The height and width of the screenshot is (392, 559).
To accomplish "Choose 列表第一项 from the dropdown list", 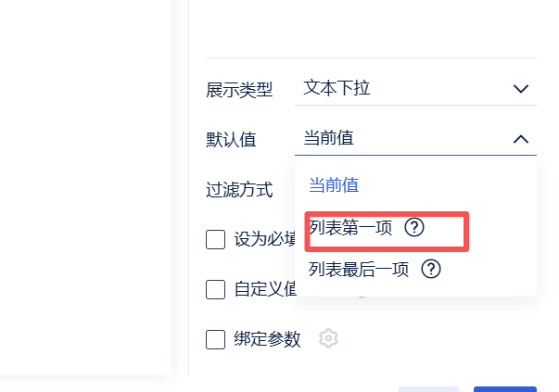I will point(349,228).
